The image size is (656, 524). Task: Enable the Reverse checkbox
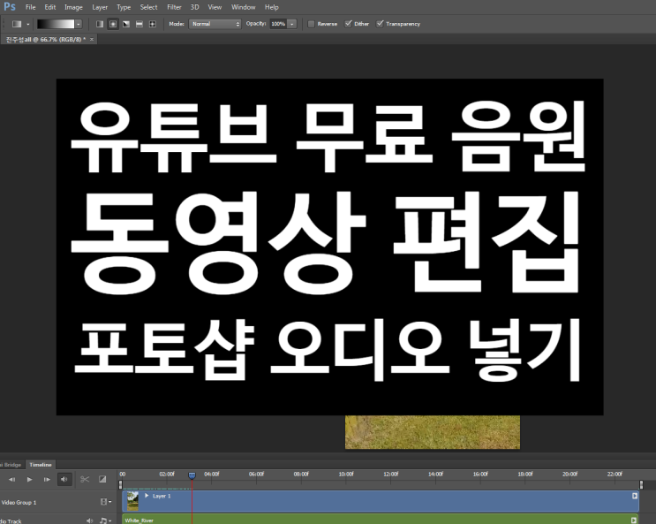311,24
